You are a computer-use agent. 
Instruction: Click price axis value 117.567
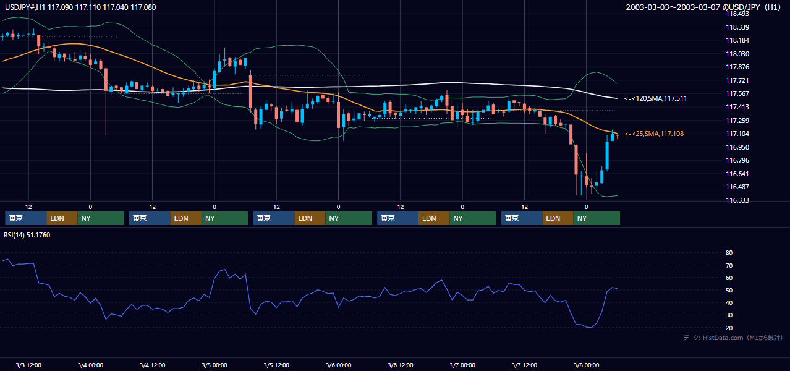tap(737, 93)
